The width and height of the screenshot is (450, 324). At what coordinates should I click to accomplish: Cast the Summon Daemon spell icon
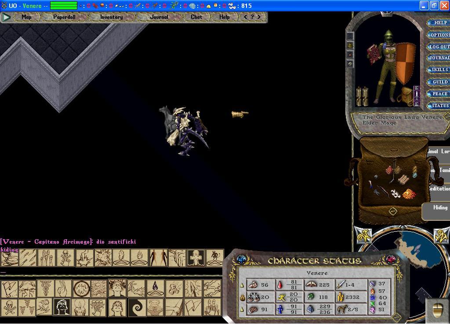pos(214,257)
